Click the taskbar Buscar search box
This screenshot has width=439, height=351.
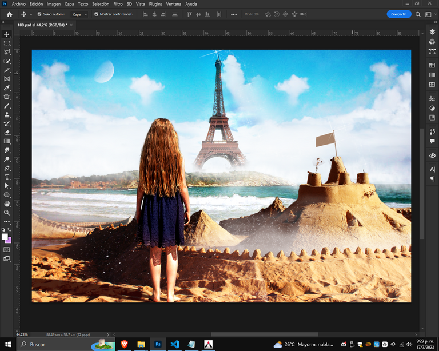tap(66, 344)
